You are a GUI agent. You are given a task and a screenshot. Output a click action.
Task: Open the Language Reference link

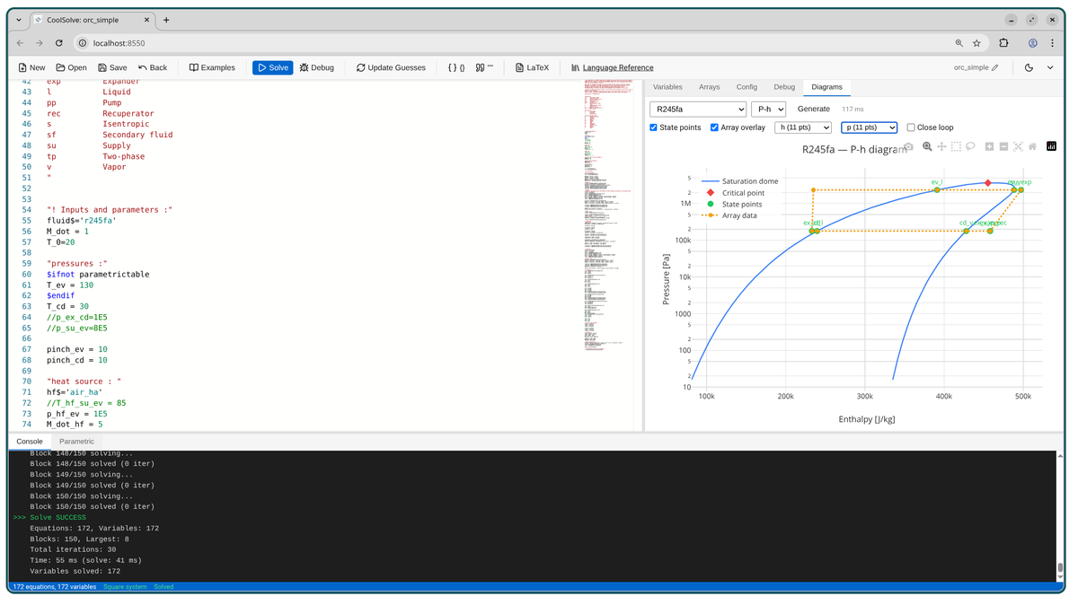tap(612, 67)
